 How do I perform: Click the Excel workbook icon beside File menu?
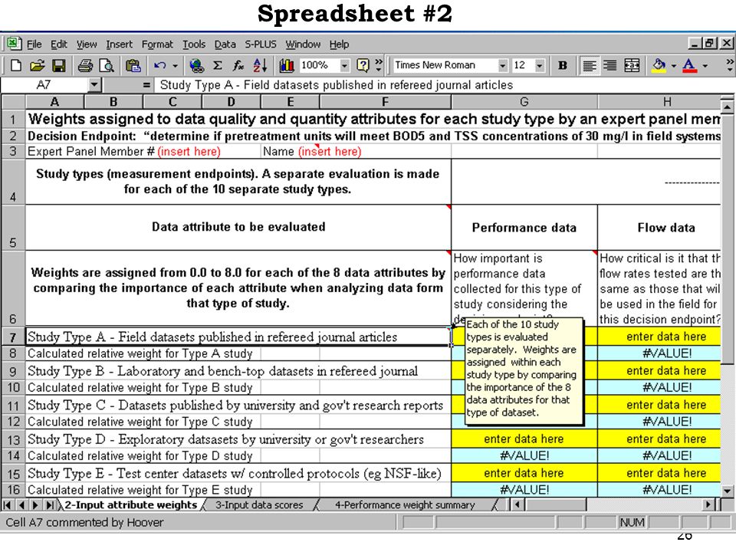13,44
